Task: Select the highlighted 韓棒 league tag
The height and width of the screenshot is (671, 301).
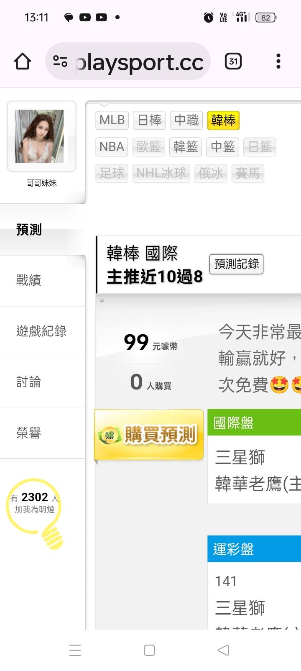Action: [x=223, y=120]
